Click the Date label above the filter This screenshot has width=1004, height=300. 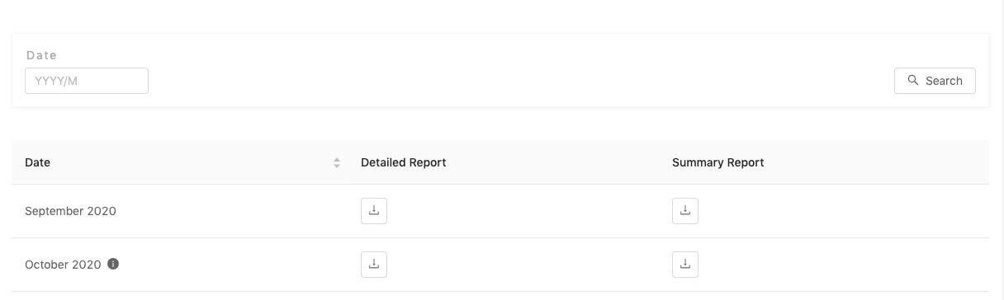click(x=41, y=55)
